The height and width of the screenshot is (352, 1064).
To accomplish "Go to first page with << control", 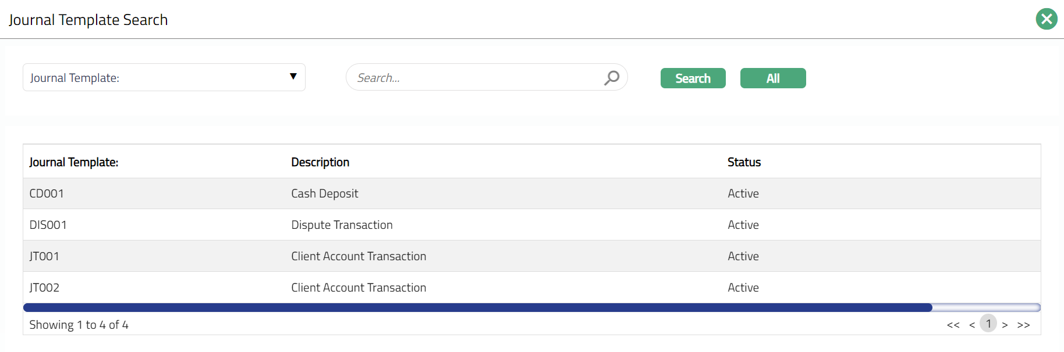I will pos(953,325).
